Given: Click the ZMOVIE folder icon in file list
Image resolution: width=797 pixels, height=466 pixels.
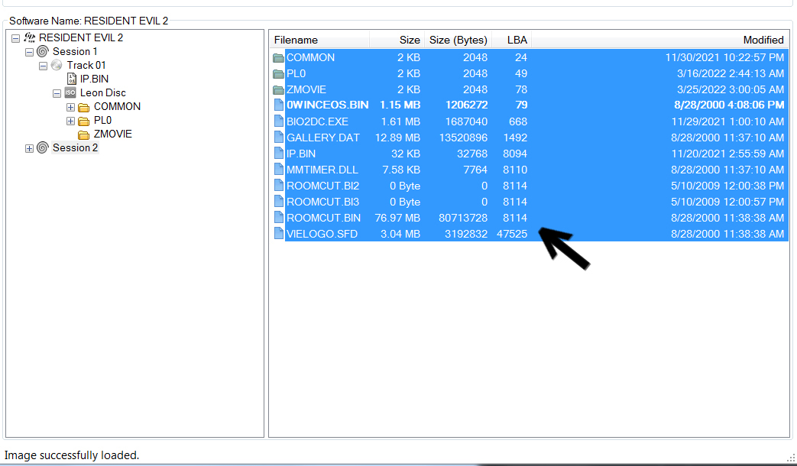Looking at the screenshot, I should (x=278, y=90).
